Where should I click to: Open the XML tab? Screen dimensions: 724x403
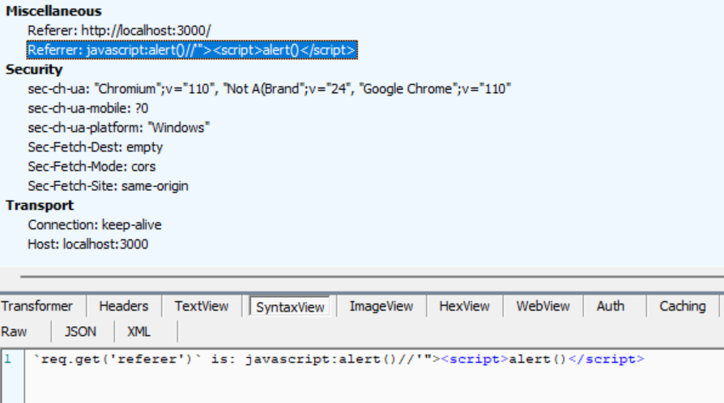(x=138, y=332)
